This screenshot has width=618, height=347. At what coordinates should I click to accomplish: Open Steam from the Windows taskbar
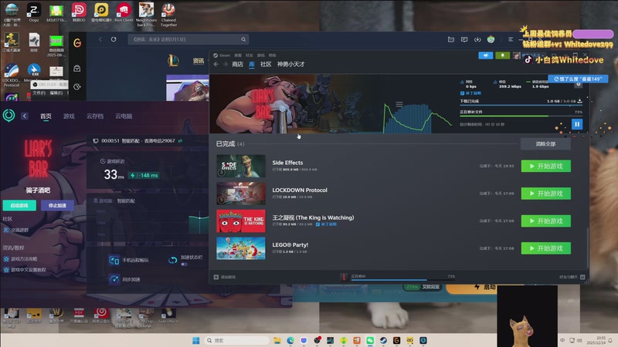click(x=383, y=340)
